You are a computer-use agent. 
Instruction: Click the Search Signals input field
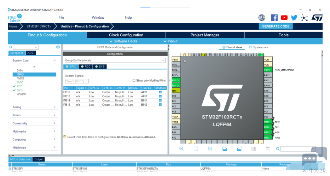77,81
